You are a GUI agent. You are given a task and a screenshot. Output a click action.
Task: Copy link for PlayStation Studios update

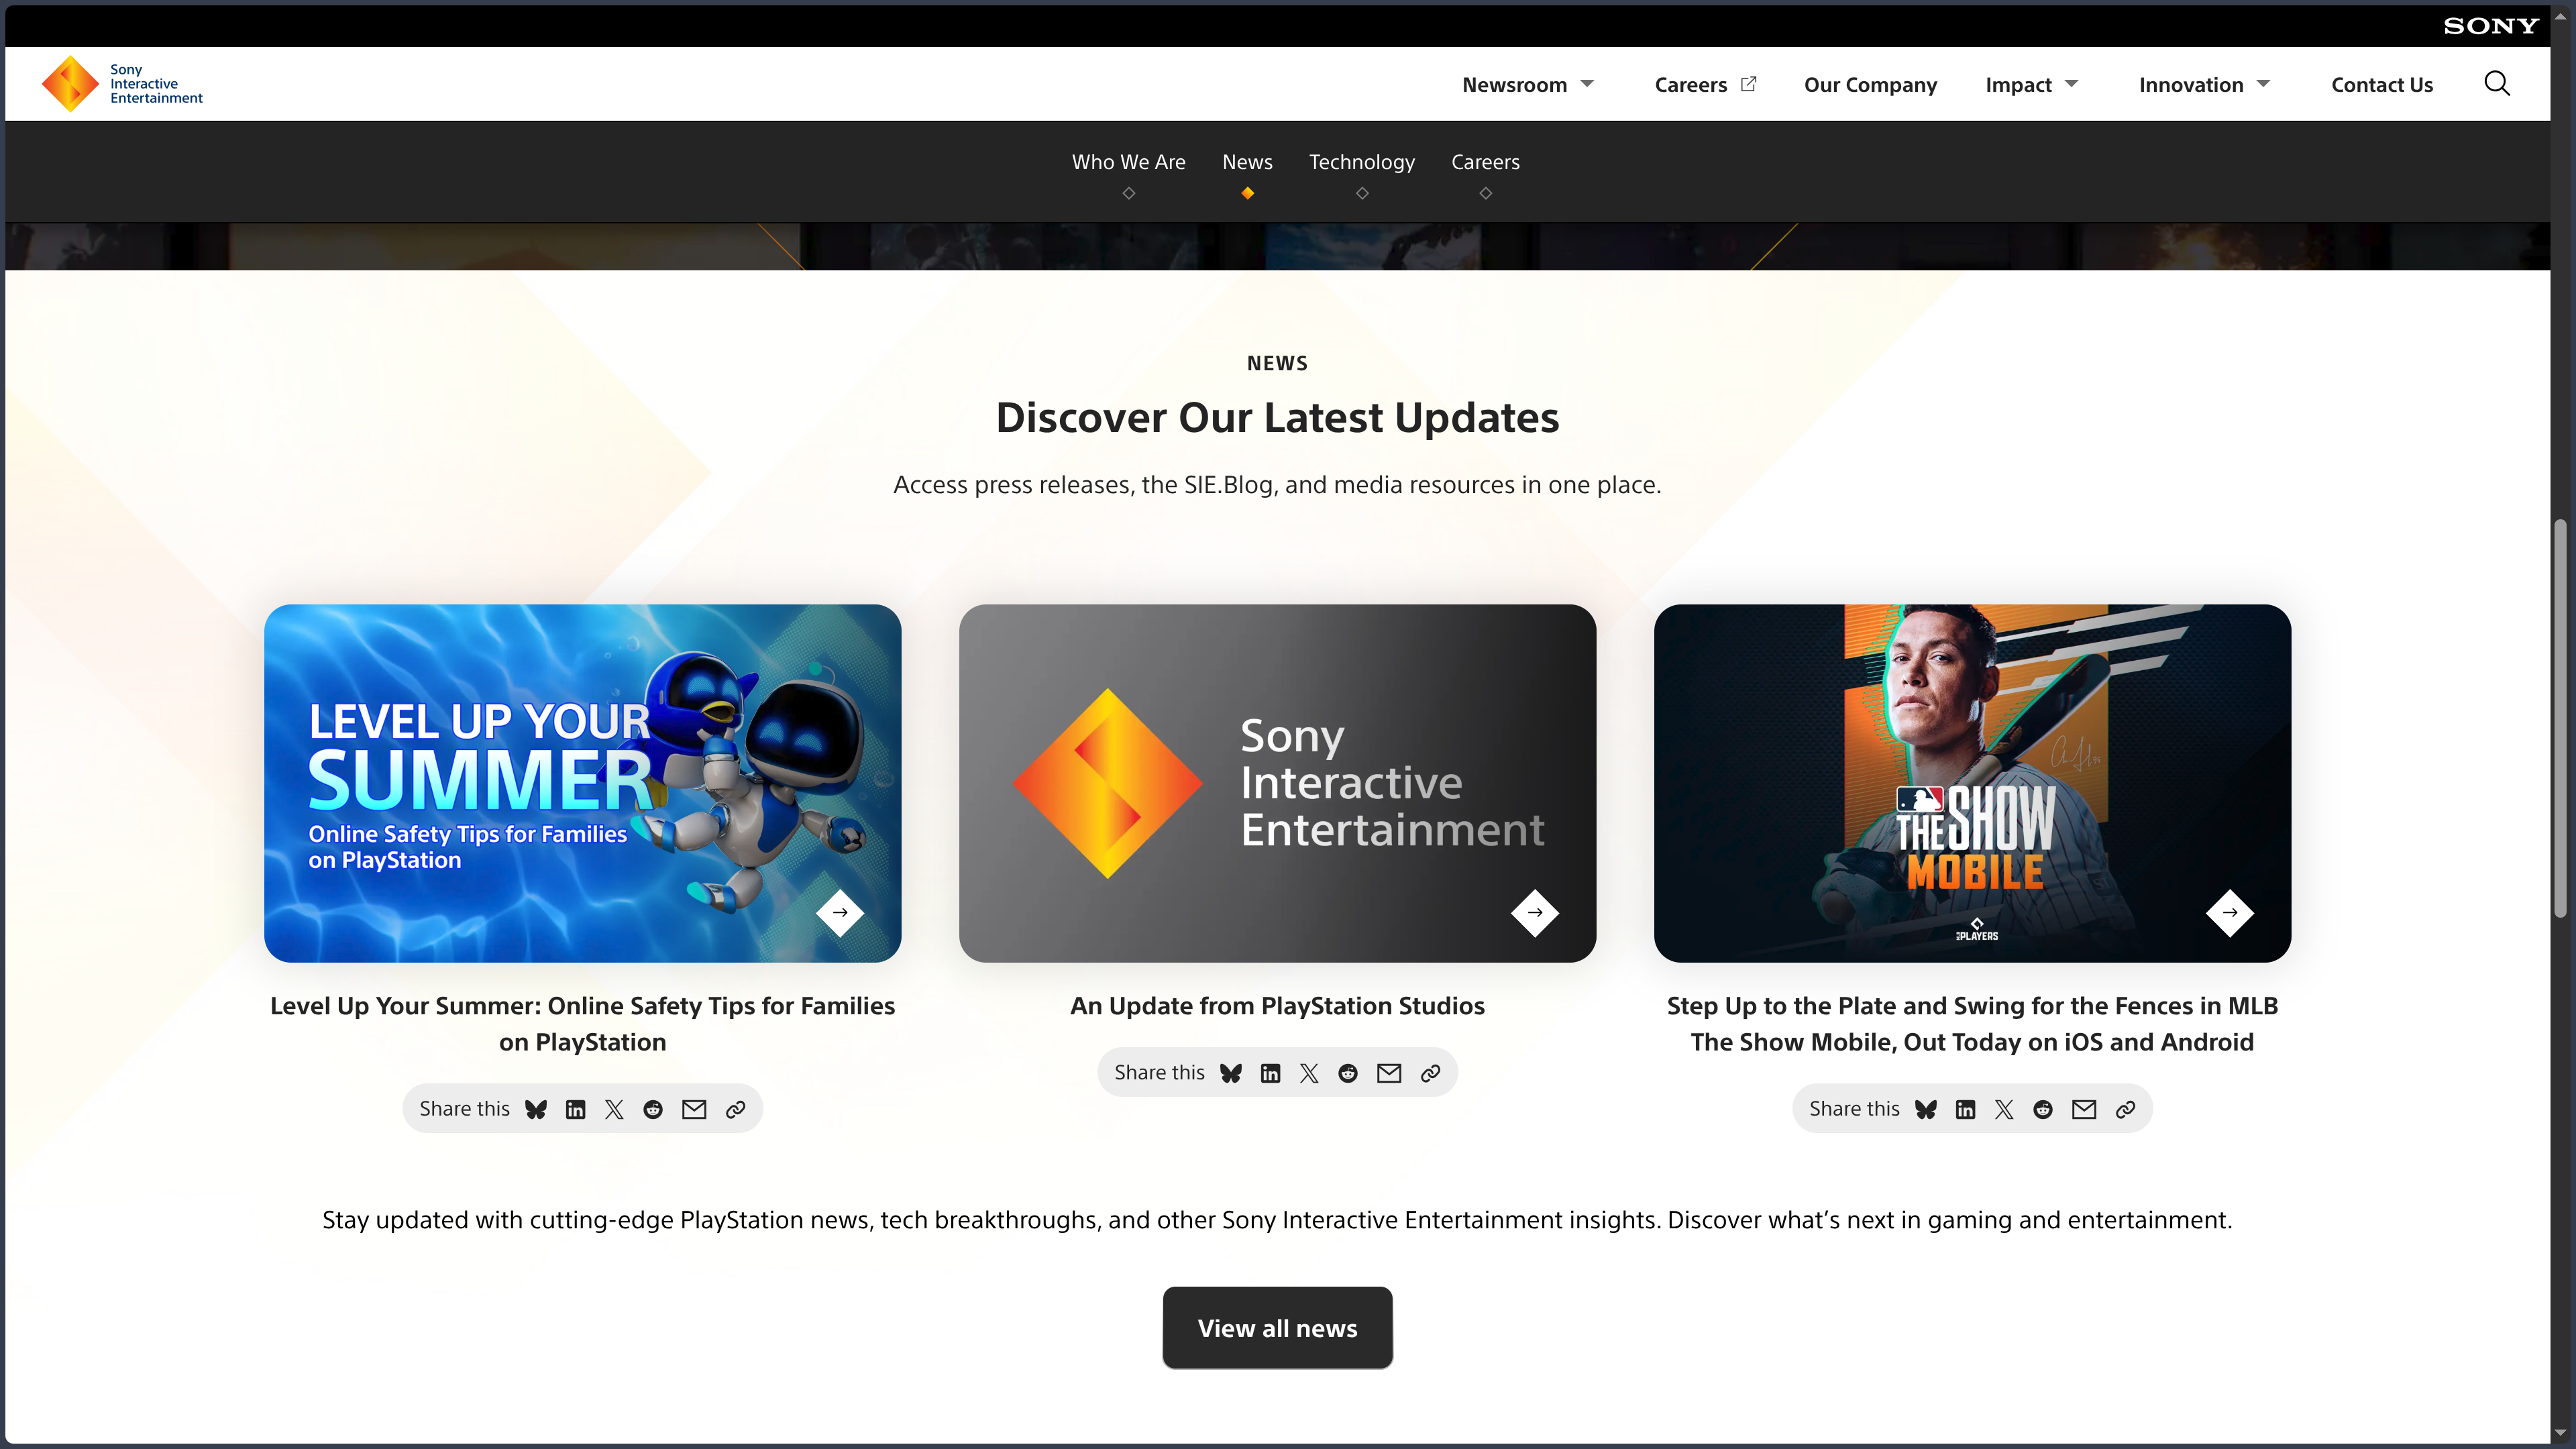[x=1430, y=1073]
